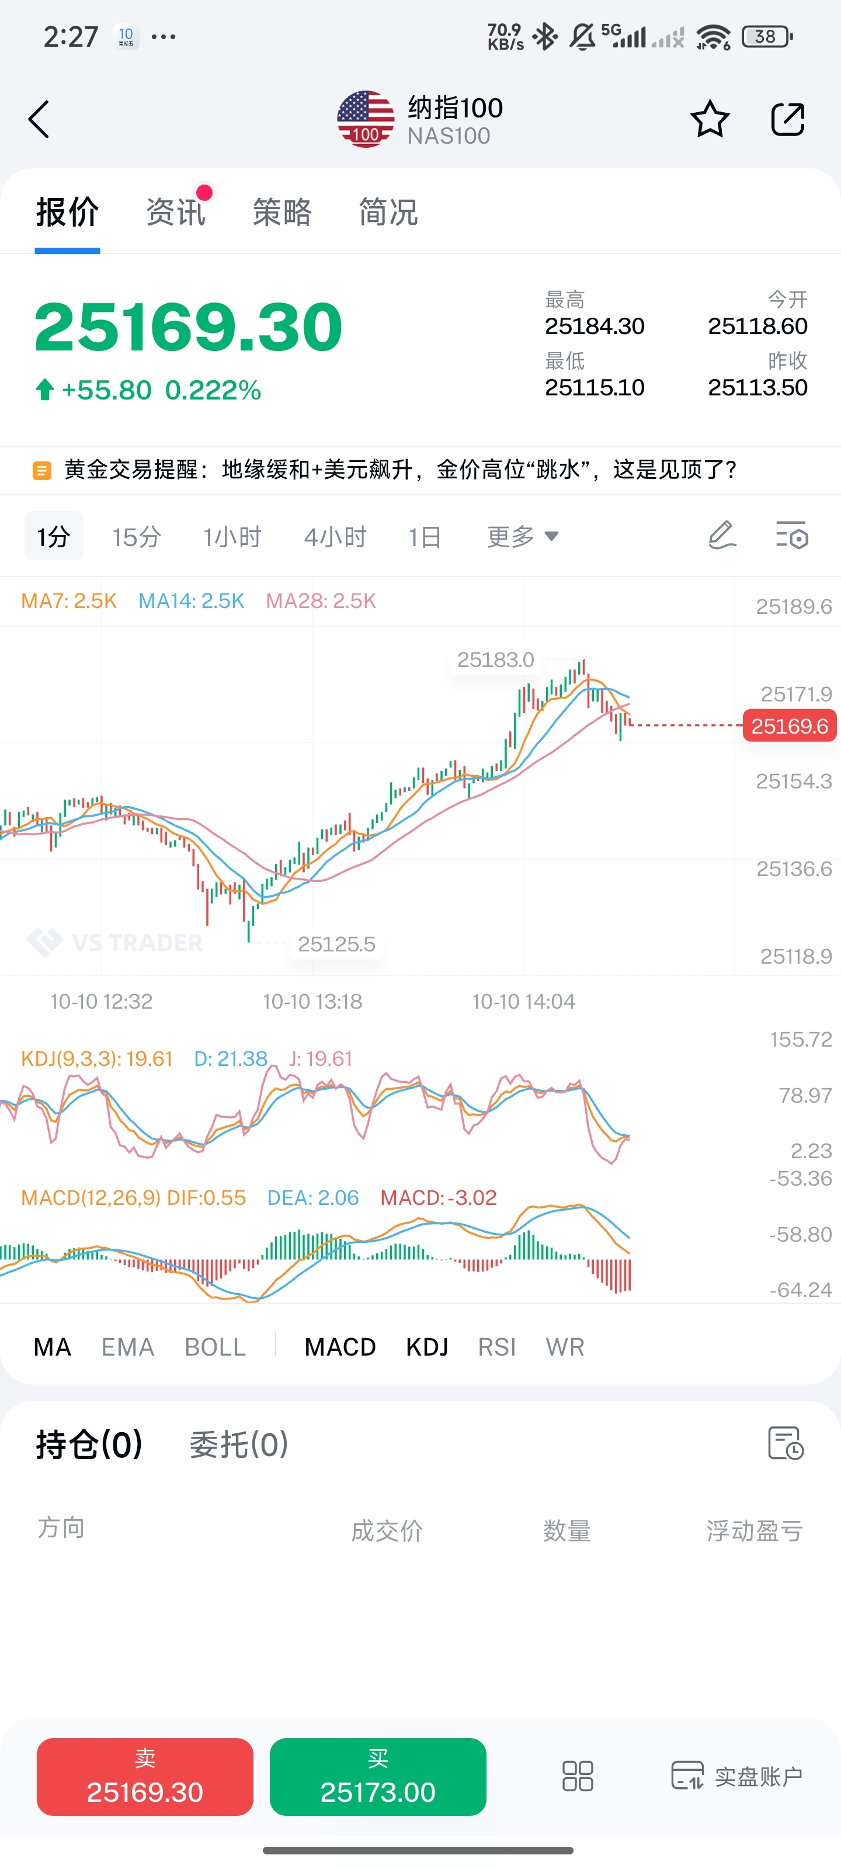Enable the RSI sub-chart indicator
The width and height of the screenshot is (841, 1869).
[496, 1347]
